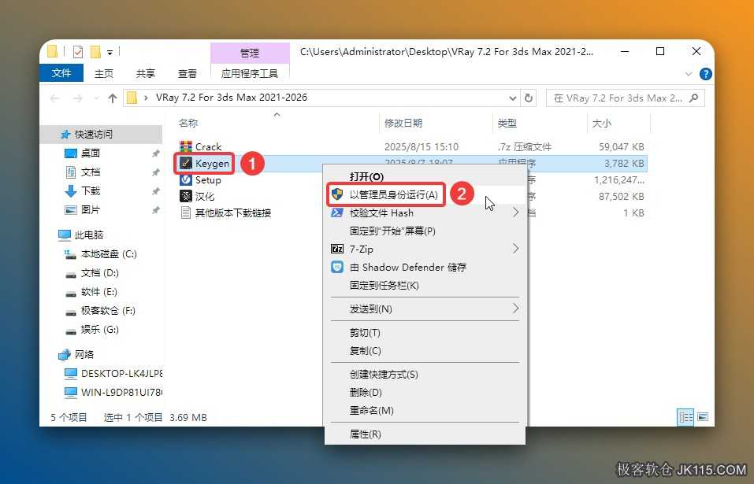The height and width of the screenshot is (484, 754).
Task: Click the Shadow Defender icon in menu
Action: [x=337, y=267]
